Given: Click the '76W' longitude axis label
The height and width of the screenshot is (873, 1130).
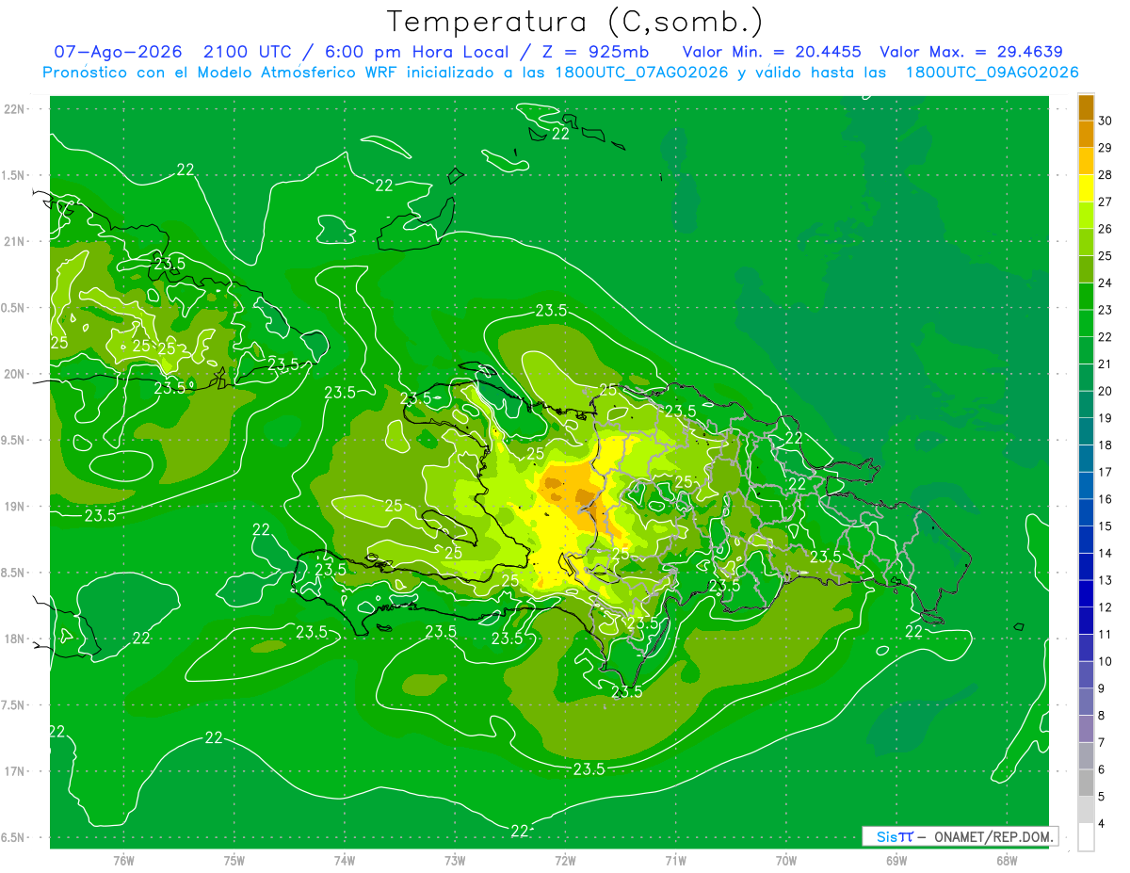Looking at the screenshot, I should pyautogui.click(x=123, y=861).
